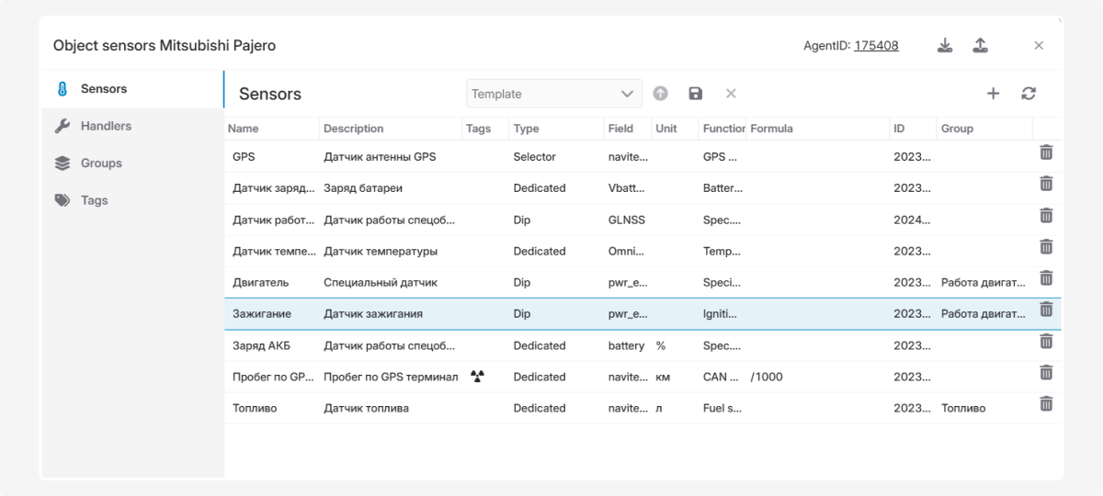
Task: Save template using floppy disk icon
Action: pos(695,94)
